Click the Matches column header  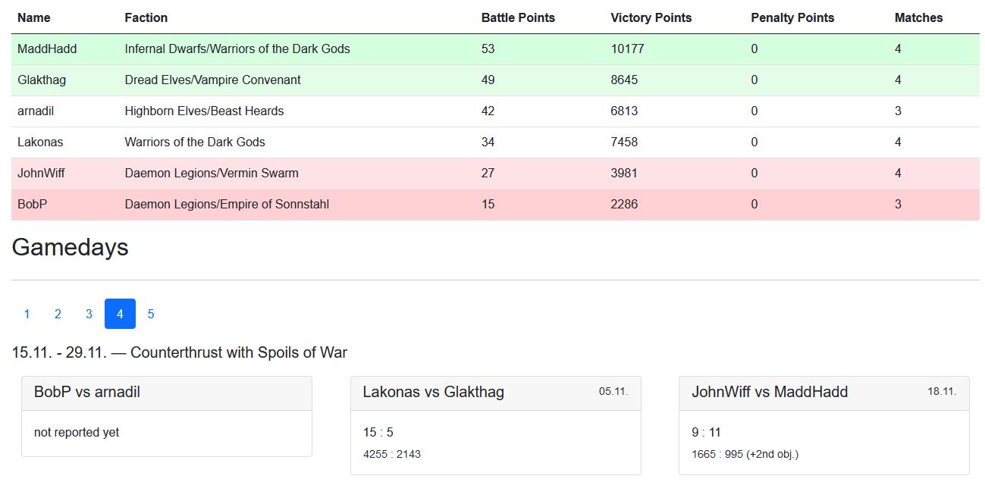click(918, 17)
